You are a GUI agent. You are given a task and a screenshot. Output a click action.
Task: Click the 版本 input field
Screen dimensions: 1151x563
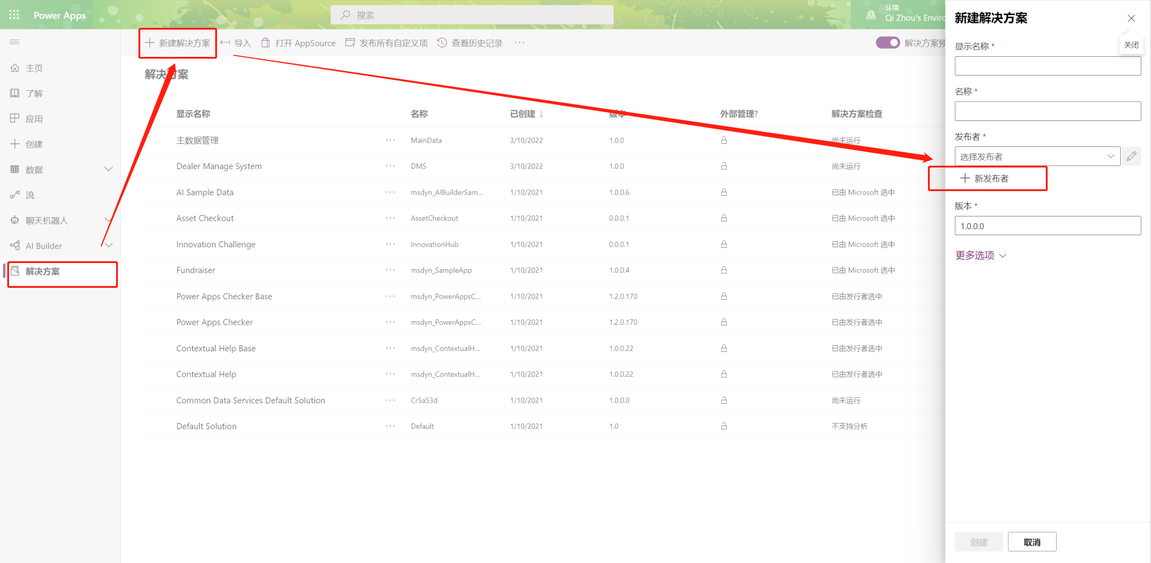point(1048,226)
